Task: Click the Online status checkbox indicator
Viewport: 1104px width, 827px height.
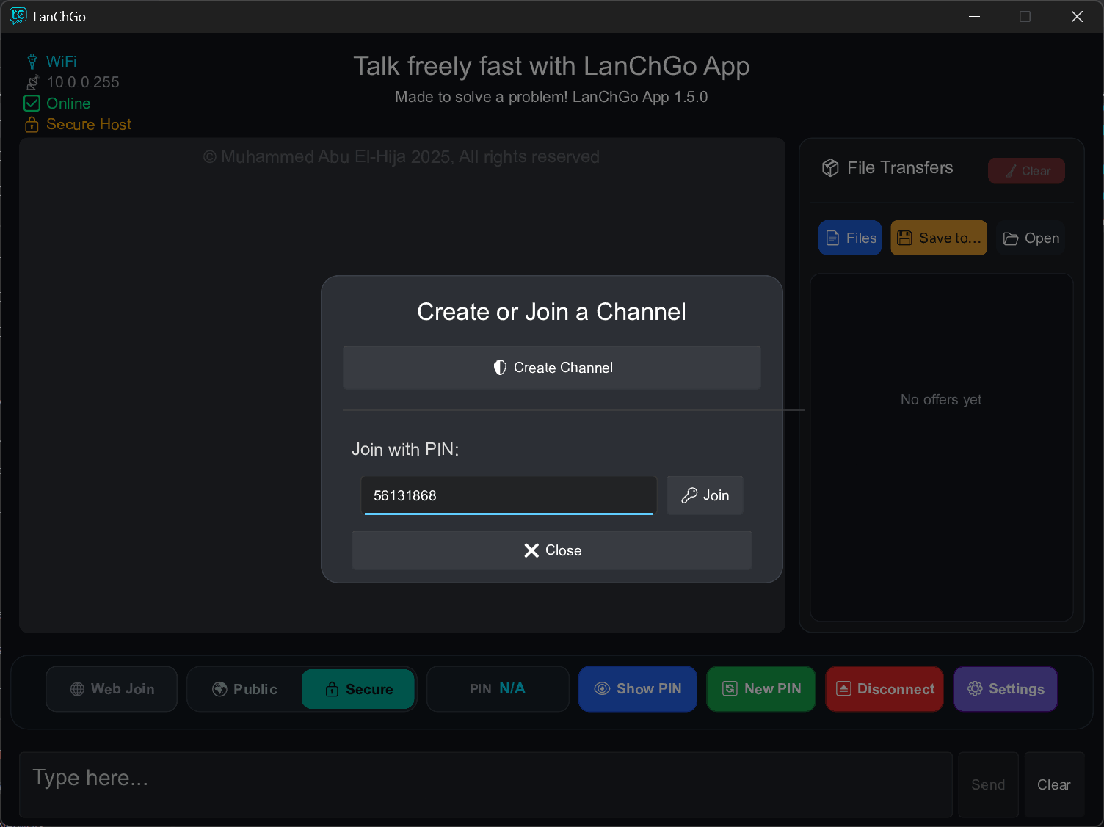Action: (32, 103)
